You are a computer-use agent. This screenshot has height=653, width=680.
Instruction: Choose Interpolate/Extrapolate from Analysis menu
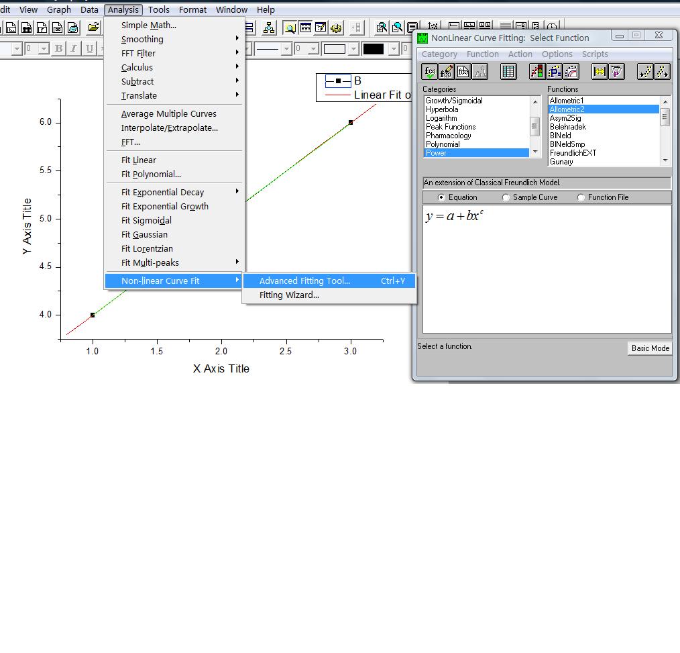tap(175, 128)
